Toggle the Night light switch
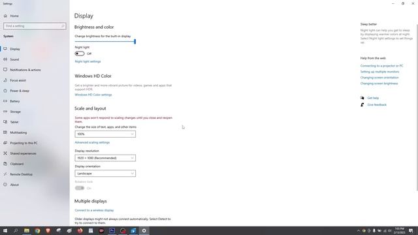 click(80, 54)
